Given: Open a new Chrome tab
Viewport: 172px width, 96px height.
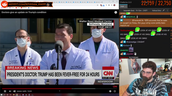Looking at the screenshot, I should click(x=102, y=2).
